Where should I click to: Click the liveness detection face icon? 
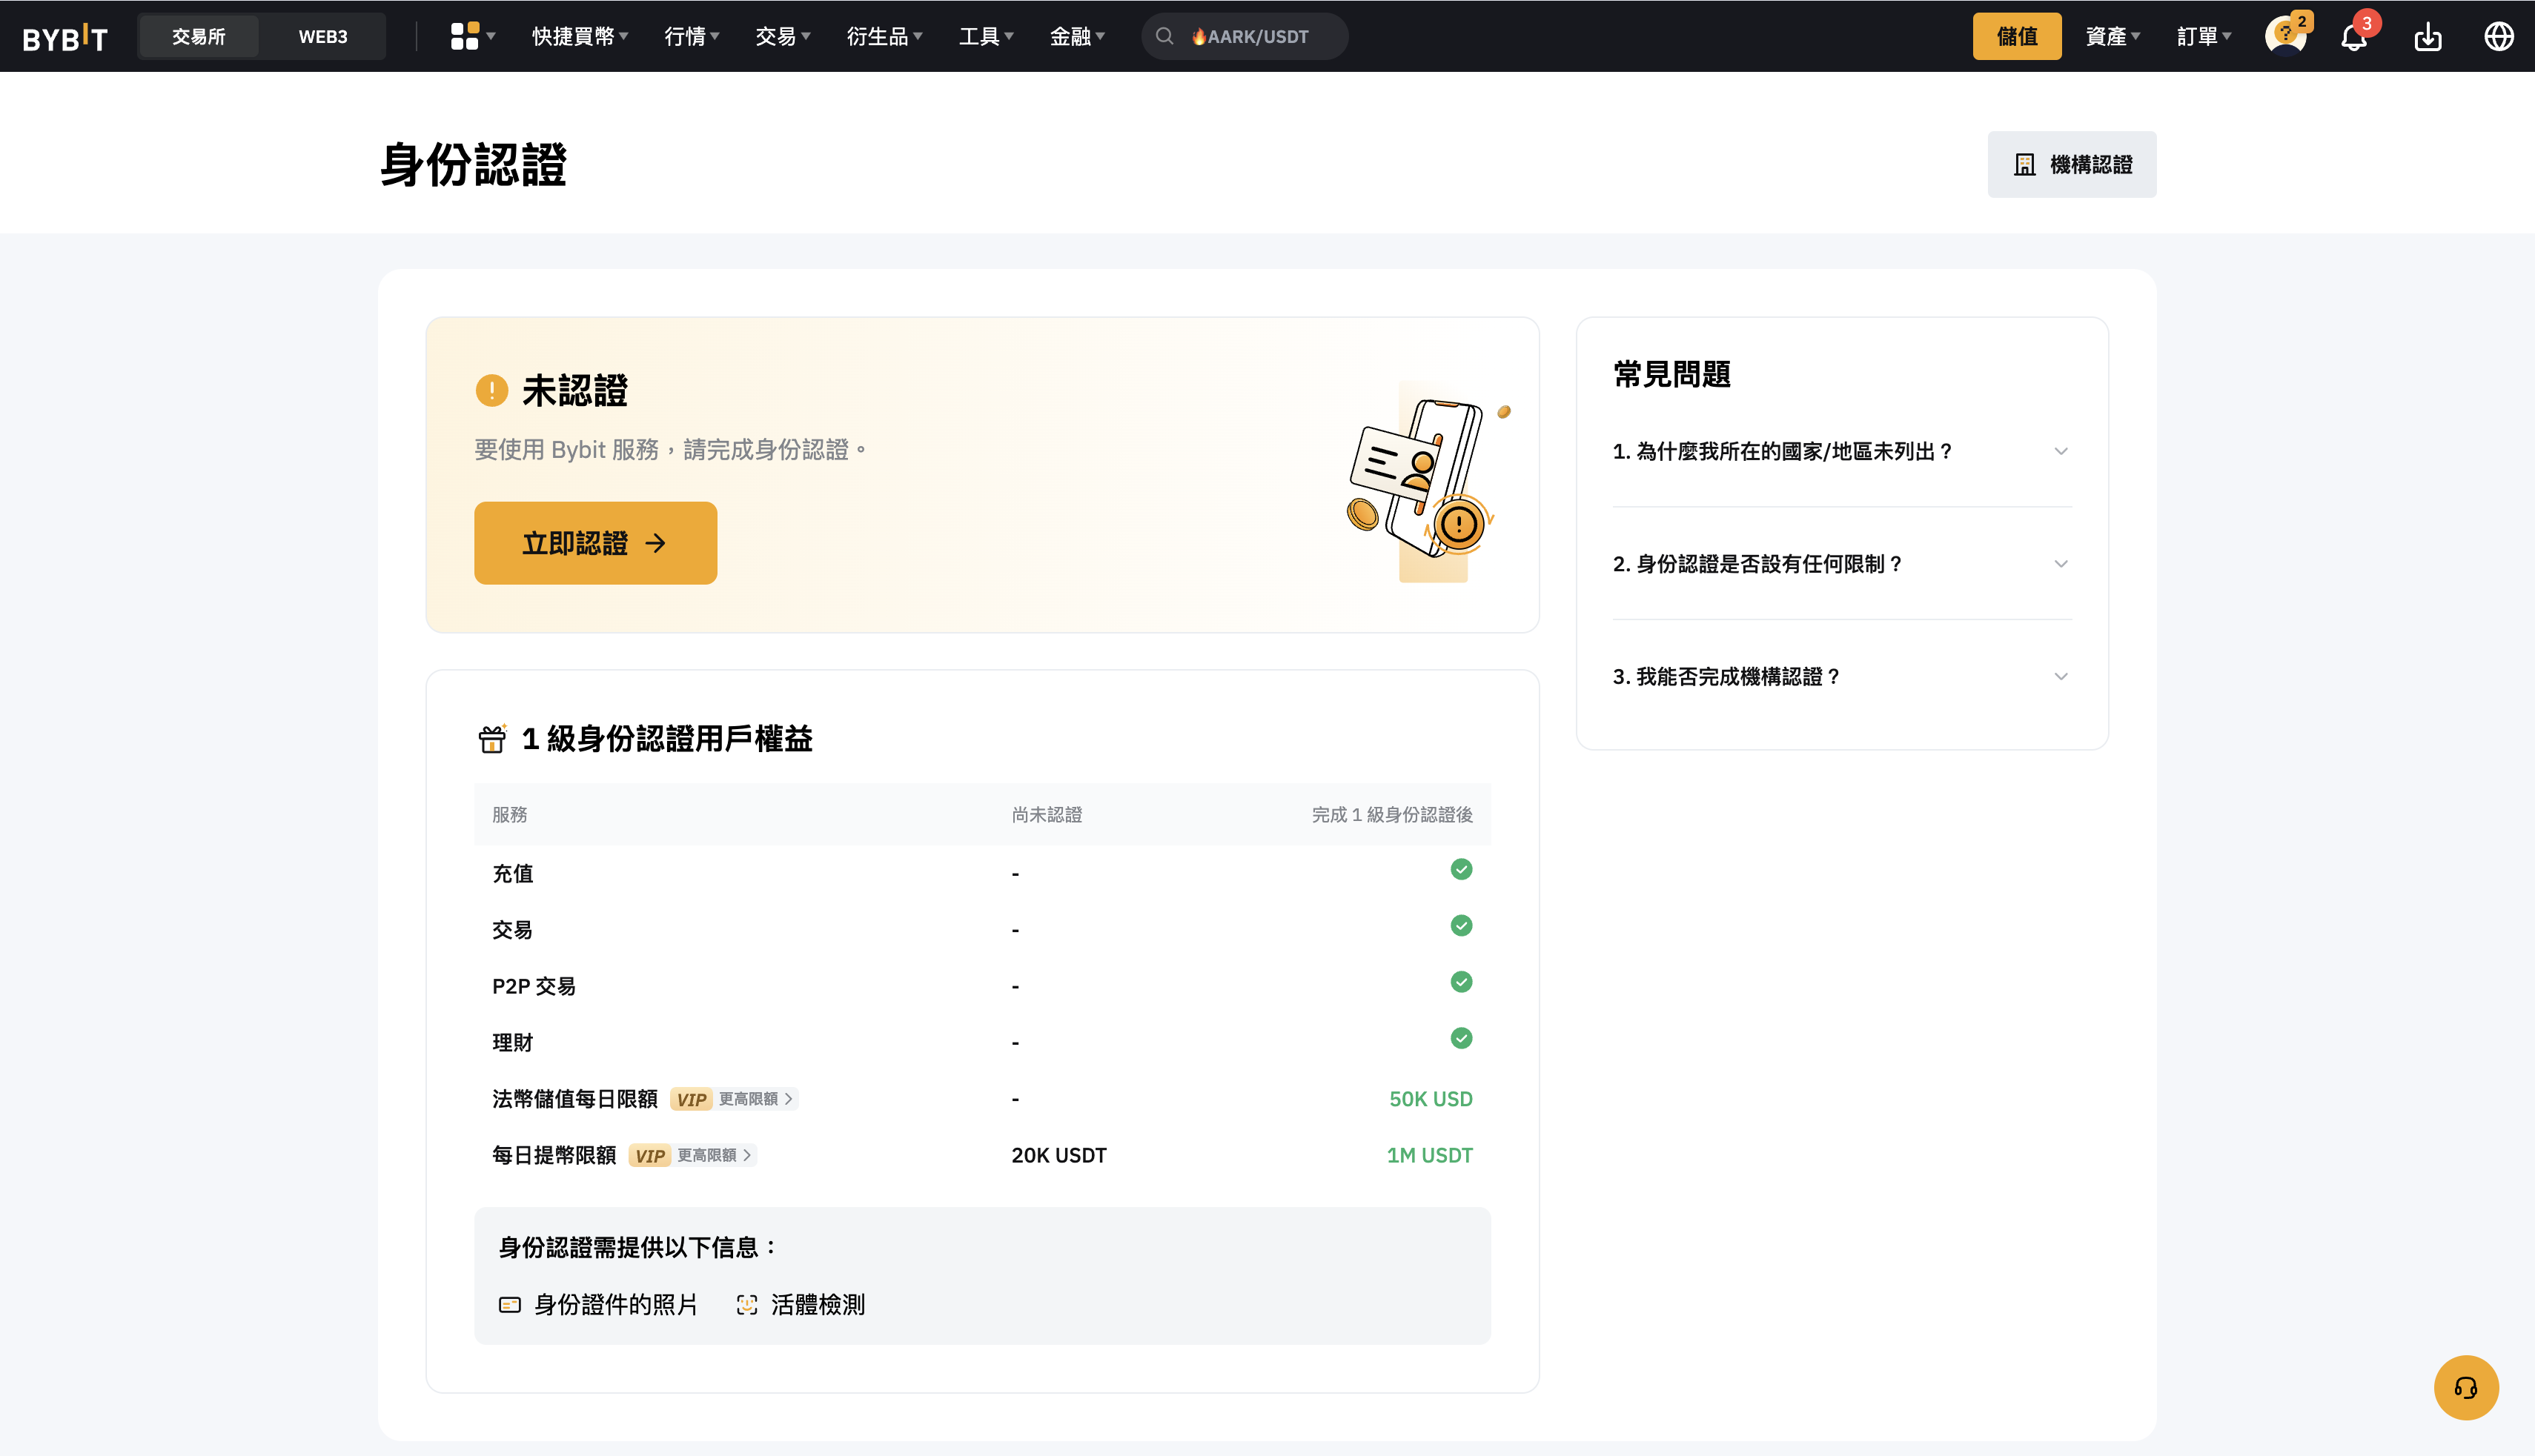click(747, 1304)
